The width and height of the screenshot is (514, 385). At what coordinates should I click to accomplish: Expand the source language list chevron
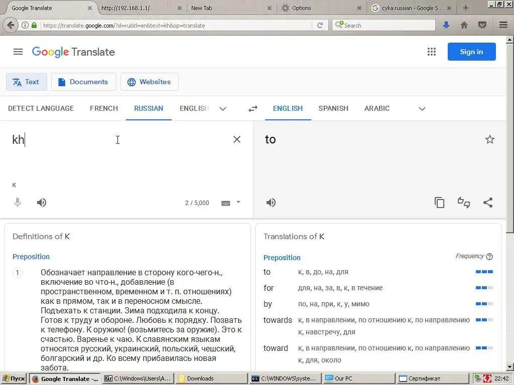coord(223,109)
